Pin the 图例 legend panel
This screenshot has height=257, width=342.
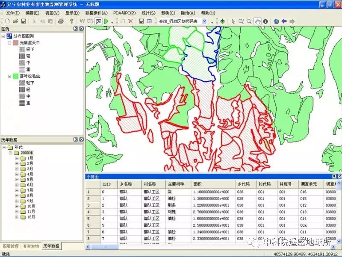(76, 29)
